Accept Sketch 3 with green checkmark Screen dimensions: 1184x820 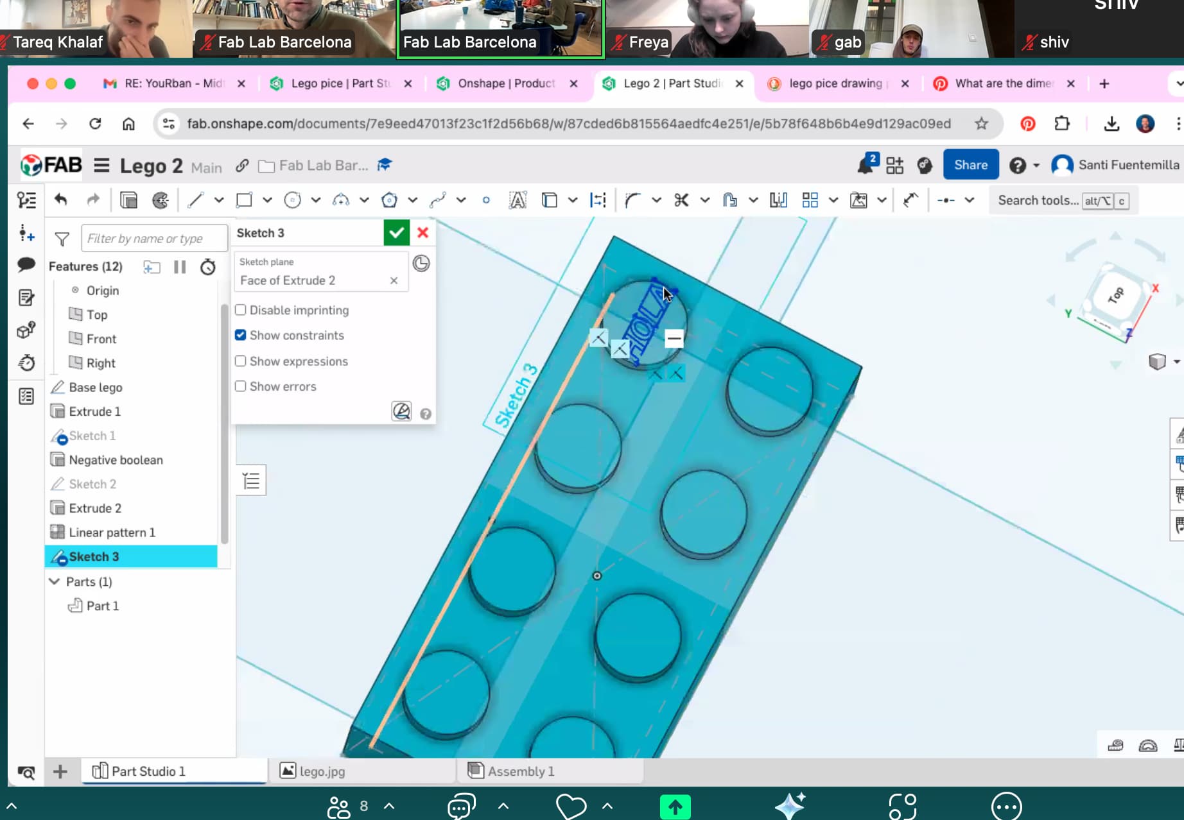click(x=397, y=232)
